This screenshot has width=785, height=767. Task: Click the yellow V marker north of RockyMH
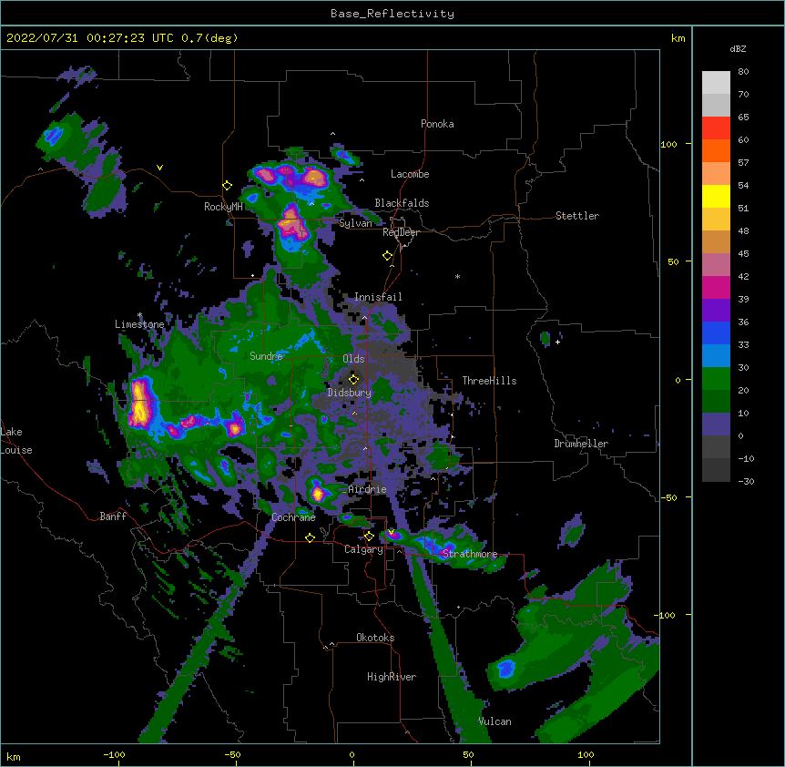pos(159,168)
